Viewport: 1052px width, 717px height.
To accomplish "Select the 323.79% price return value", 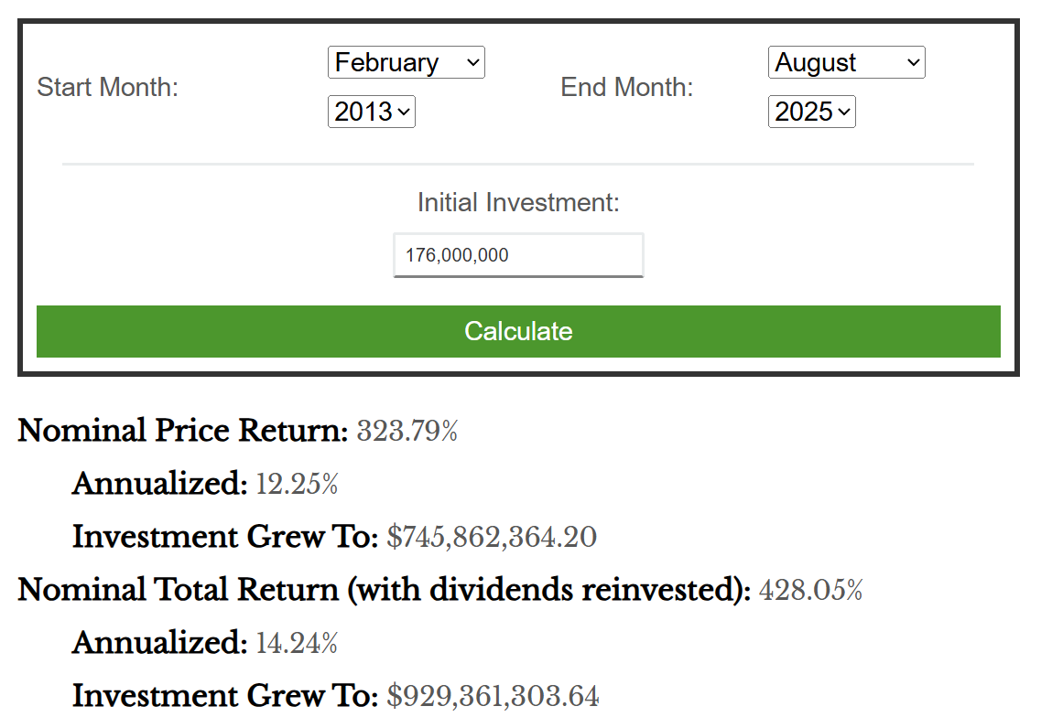I will pyautogui.click(x=407, y=431).
